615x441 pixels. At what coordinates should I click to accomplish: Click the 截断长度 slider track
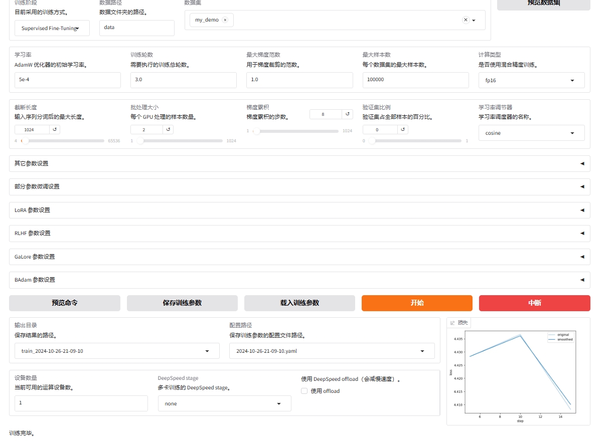pyautogui.click(x=65, y=141)
